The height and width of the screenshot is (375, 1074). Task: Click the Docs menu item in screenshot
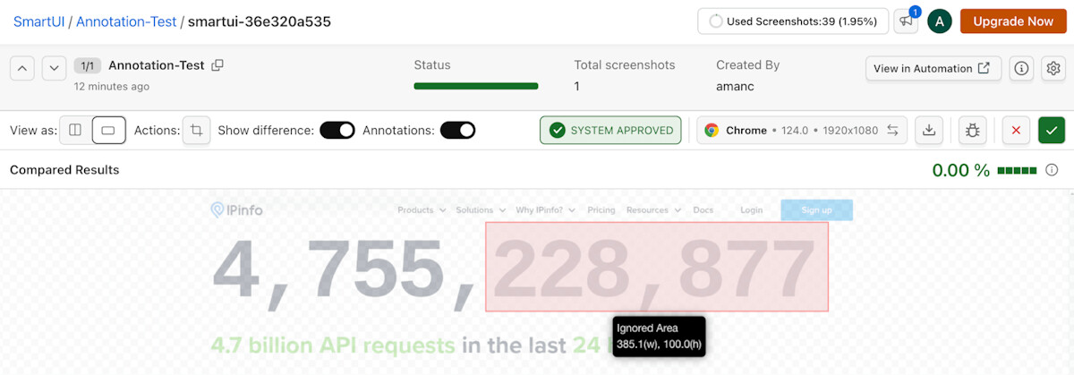tap(703, 210)
